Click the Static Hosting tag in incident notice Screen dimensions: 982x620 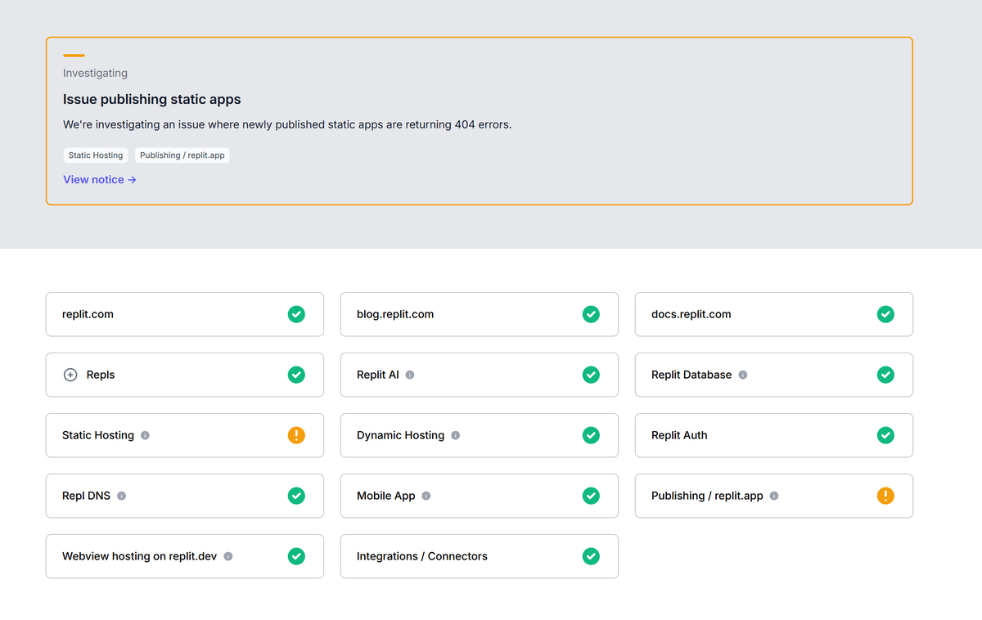tap(96, 155)
